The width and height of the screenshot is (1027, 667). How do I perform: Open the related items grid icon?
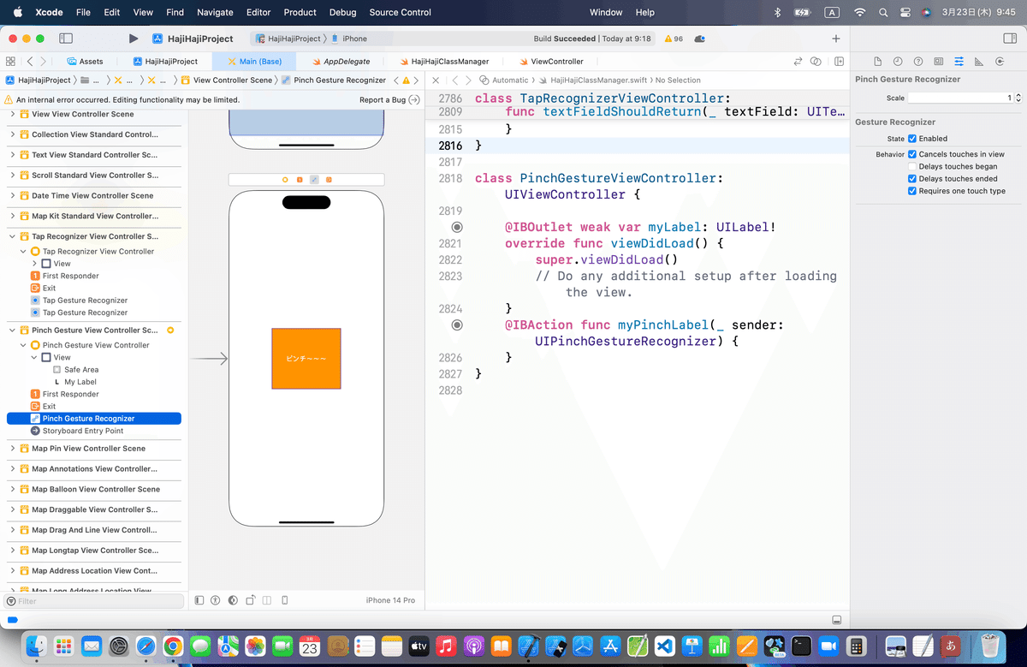[x=10, y=62]
